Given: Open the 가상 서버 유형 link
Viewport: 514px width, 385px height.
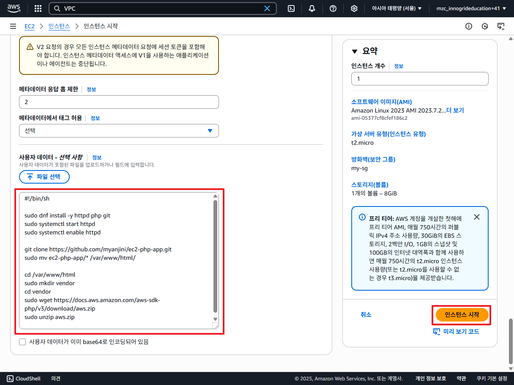Looking at the screenshot, I should click(388, 134).
